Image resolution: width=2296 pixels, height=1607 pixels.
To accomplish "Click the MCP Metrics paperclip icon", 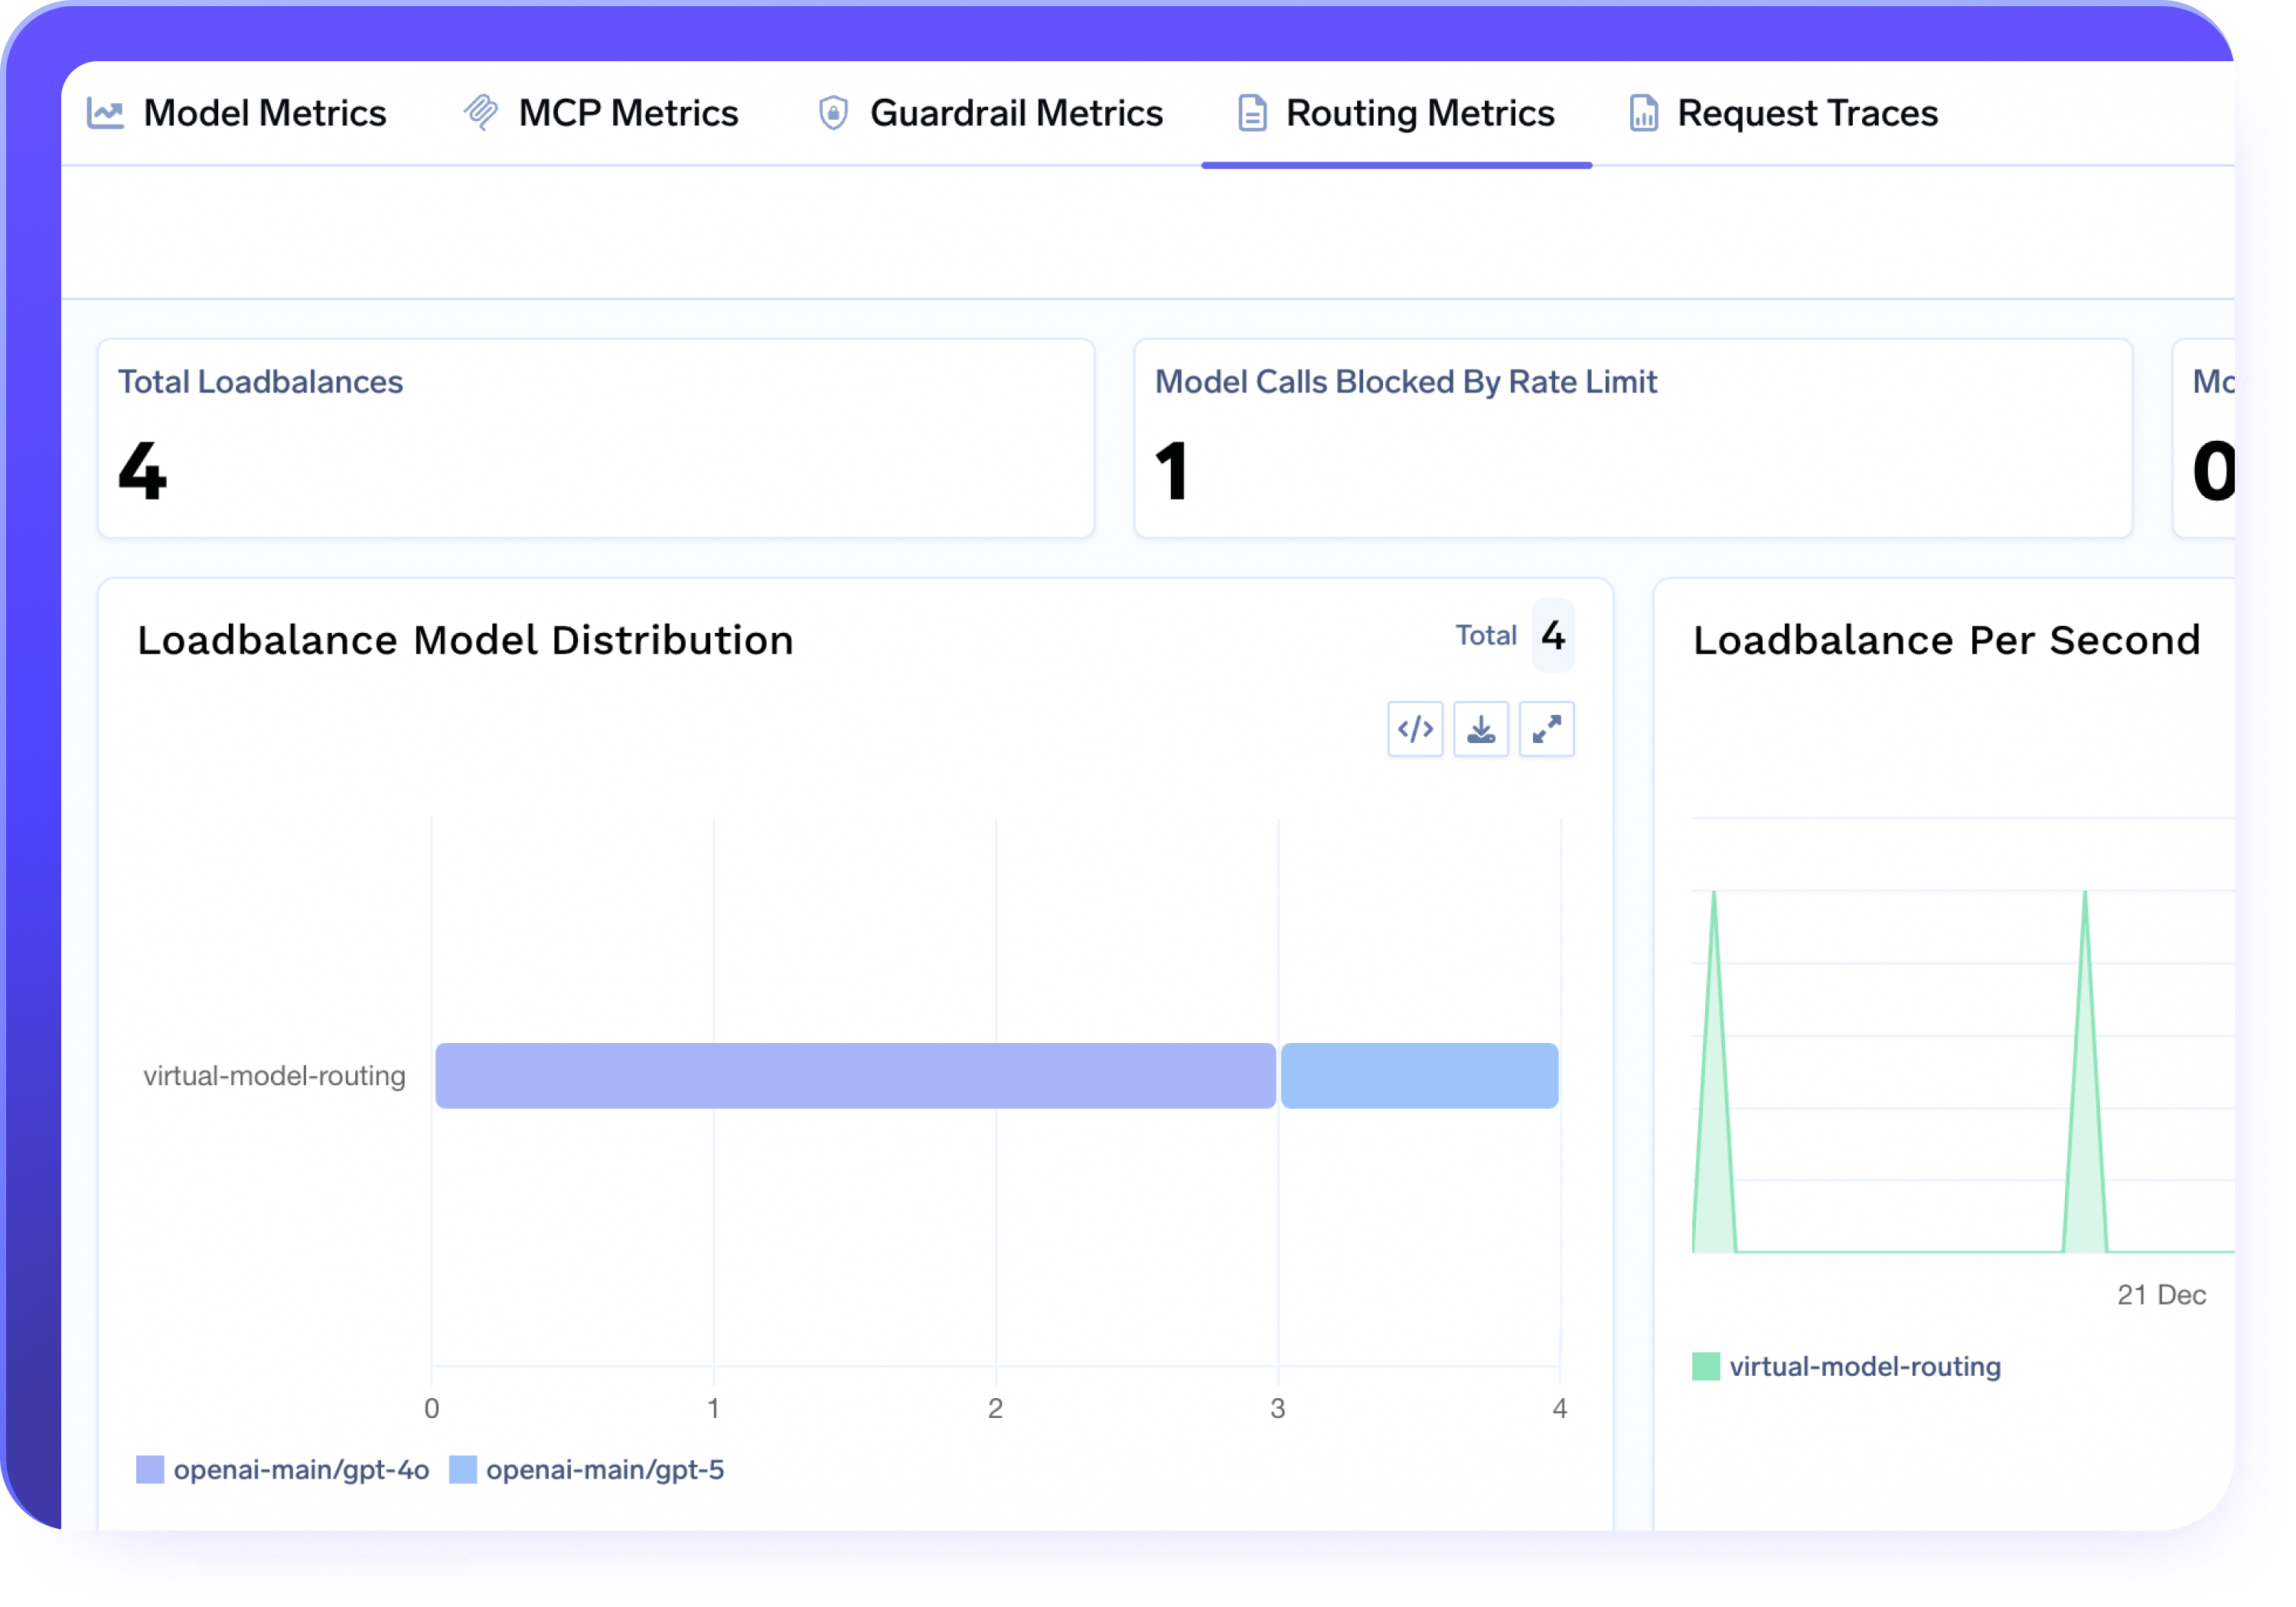I will (x=482, y=112).
